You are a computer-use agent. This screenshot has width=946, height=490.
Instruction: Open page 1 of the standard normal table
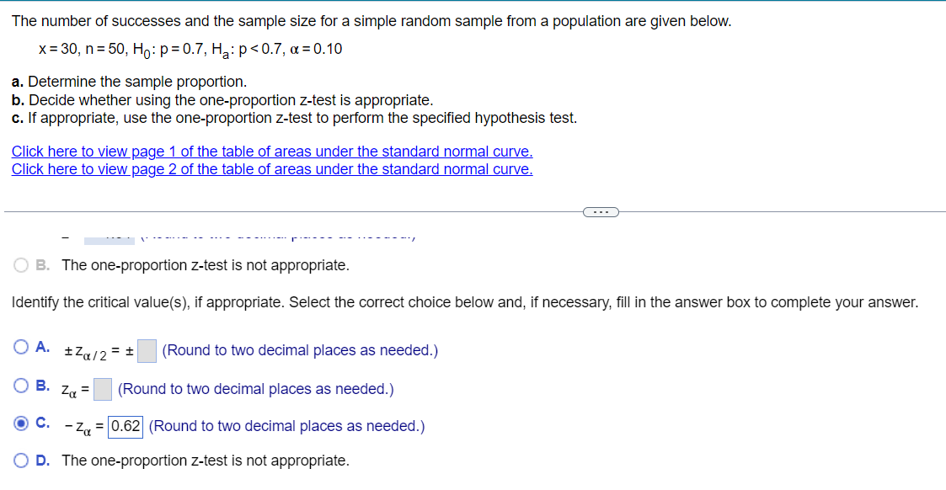click(x=272, y=152)
